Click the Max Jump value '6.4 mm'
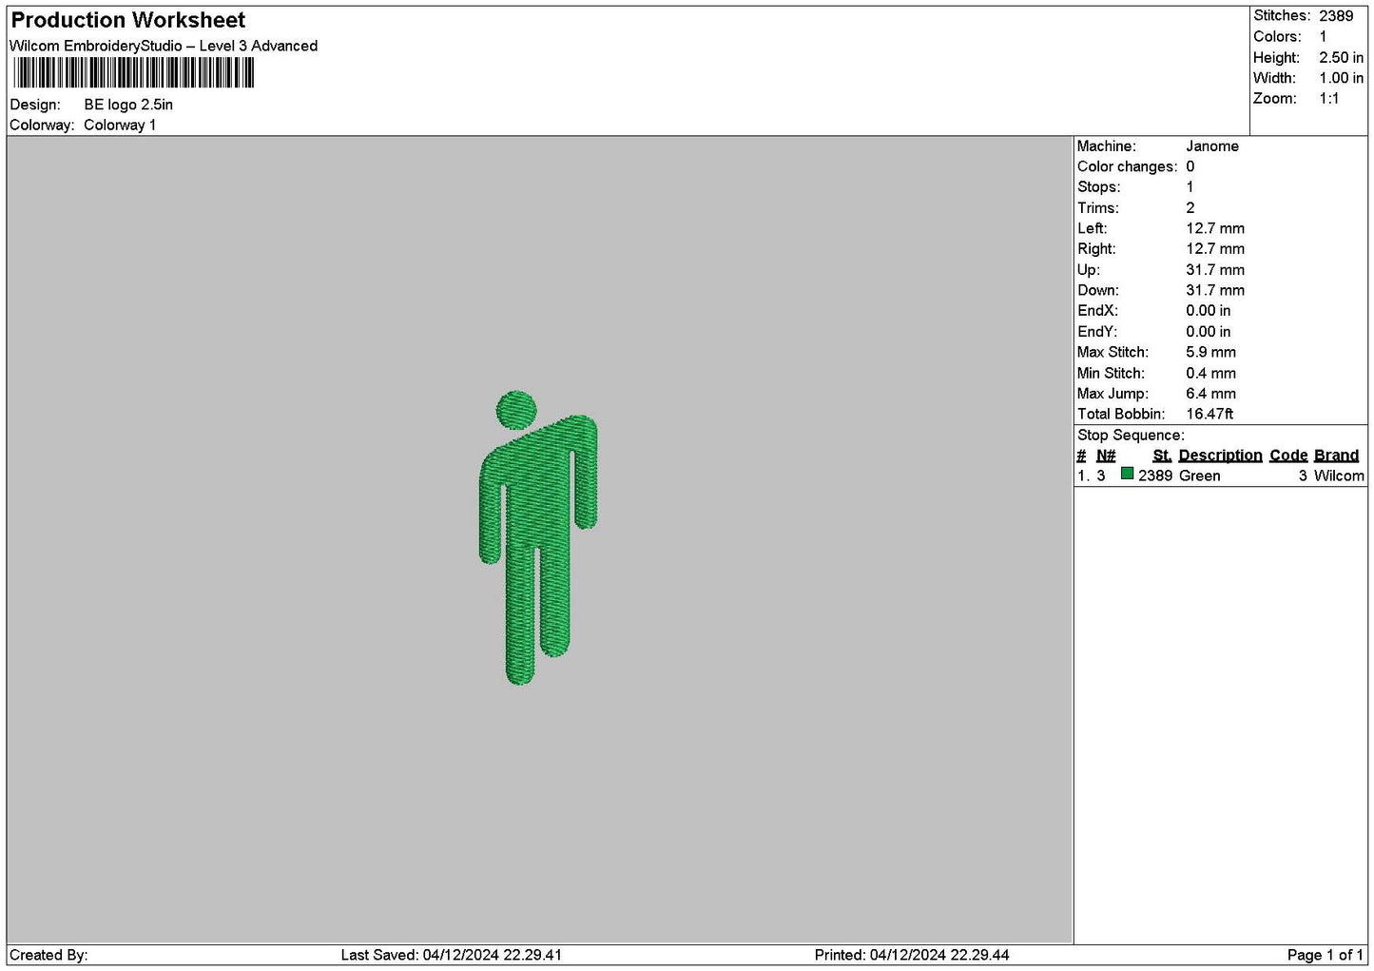 pyautogui.click(x=1210, y=394)
